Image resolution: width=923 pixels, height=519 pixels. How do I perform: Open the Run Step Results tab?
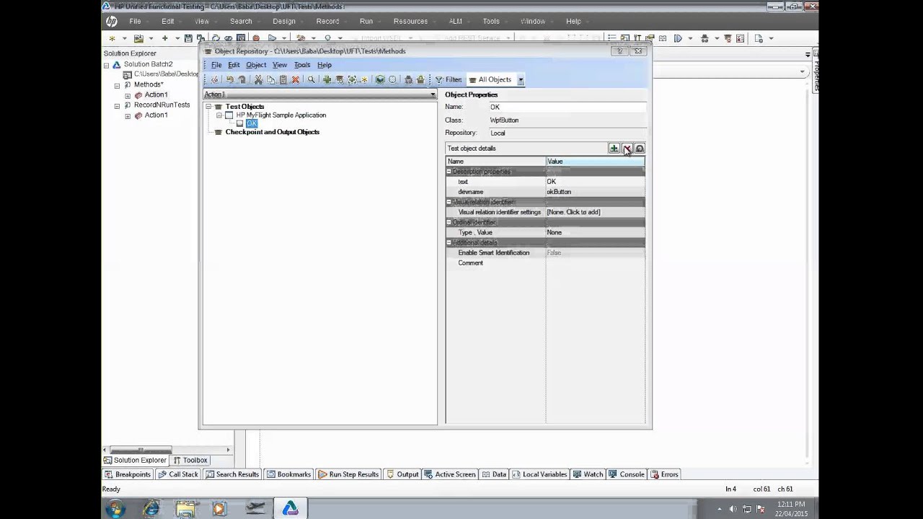point(348,474)
